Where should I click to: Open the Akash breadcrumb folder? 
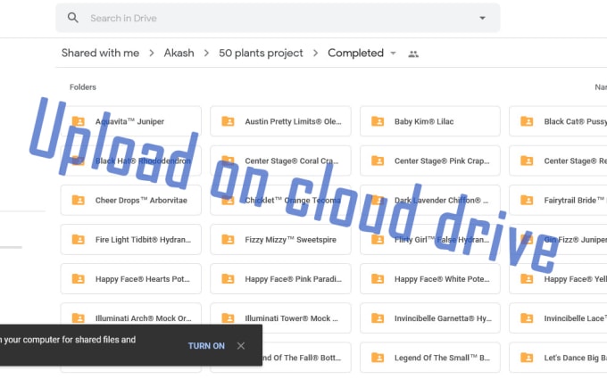(x=179, y=53)
